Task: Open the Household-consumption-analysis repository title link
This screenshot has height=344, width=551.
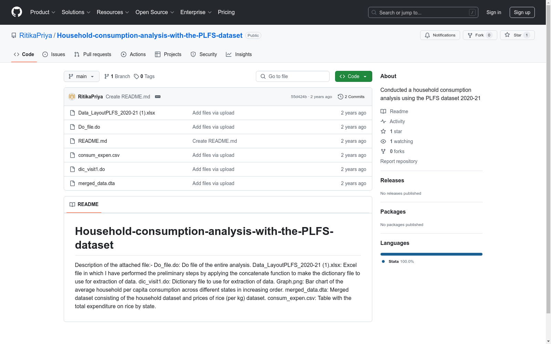Action: click(x=150, y=35)
